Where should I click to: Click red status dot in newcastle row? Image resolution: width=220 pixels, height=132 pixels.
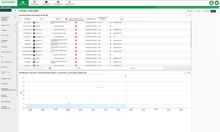76,37
